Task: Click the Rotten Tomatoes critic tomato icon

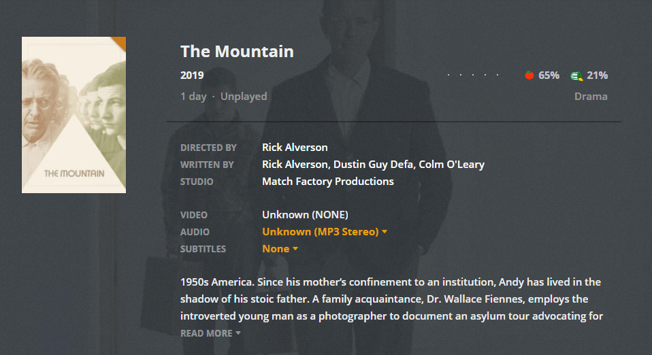Action: pyautogui.click(x=529, y=75)
